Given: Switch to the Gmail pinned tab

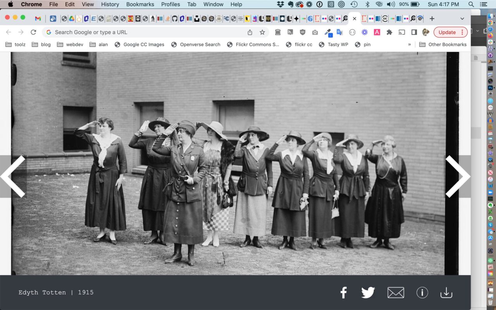Looking at the screenshot, I should (38, 19).
